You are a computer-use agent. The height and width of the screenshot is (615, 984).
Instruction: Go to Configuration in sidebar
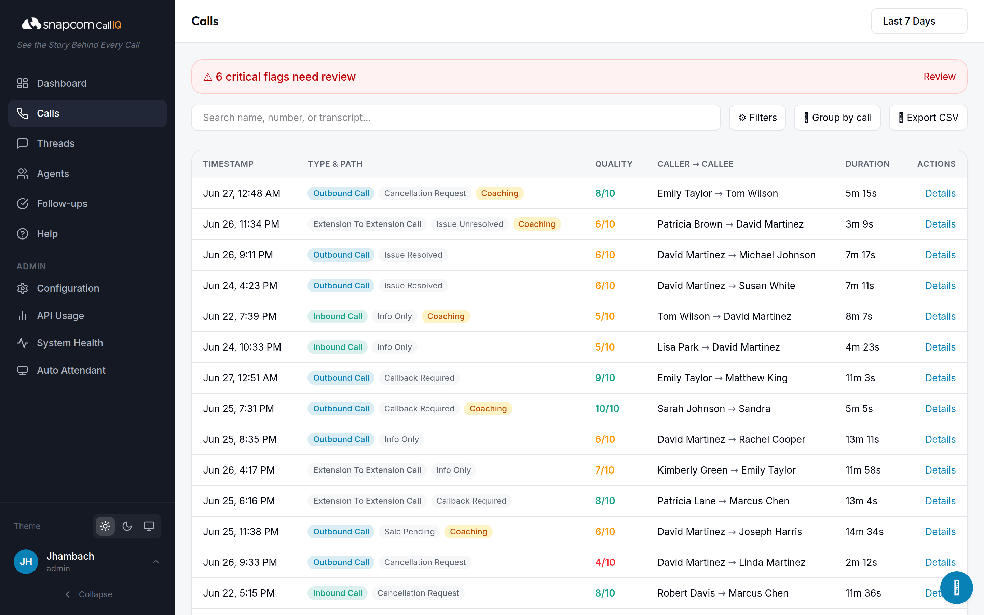(87, 288)
